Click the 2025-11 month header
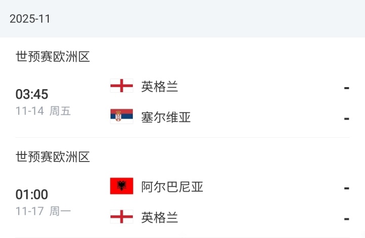Image resolution: width=365 pixels, height=238 pixels. click(x=30, y=19)
